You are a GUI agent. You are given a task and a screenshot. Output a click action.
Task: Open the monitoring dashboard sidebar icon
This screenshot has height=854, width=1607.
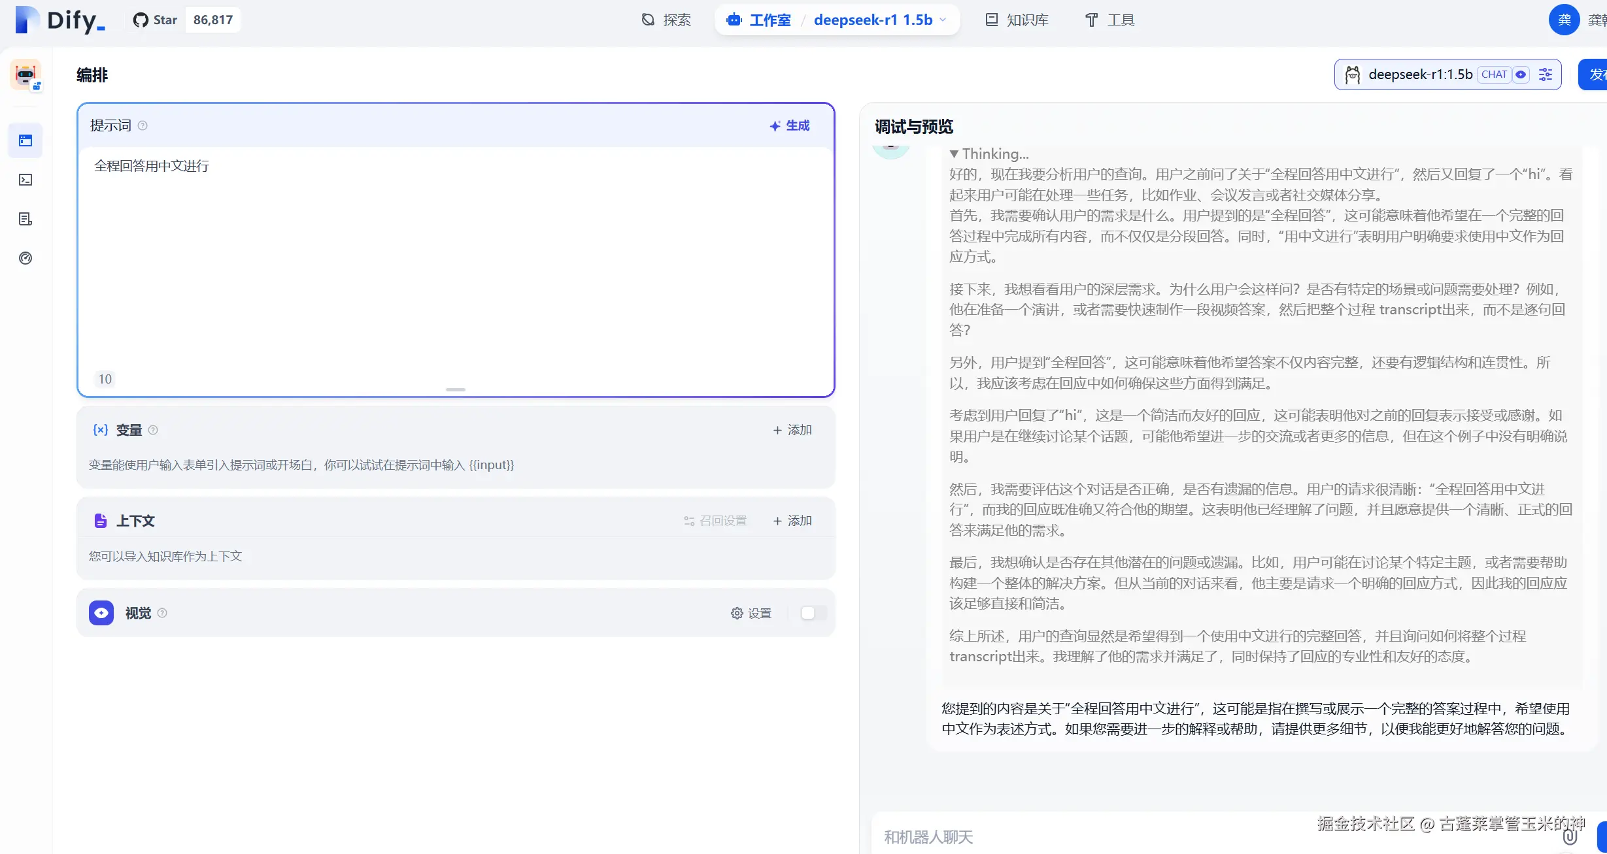25,258
